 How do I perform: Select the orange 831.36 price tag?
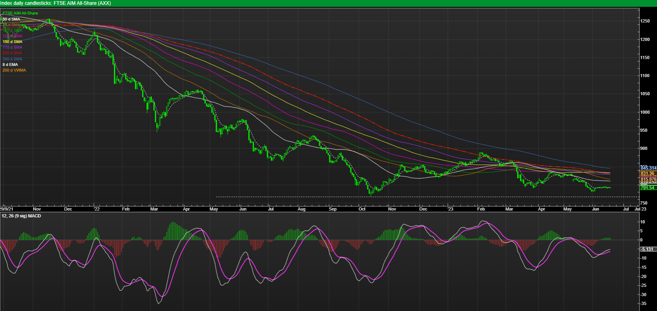click(647, 174)
